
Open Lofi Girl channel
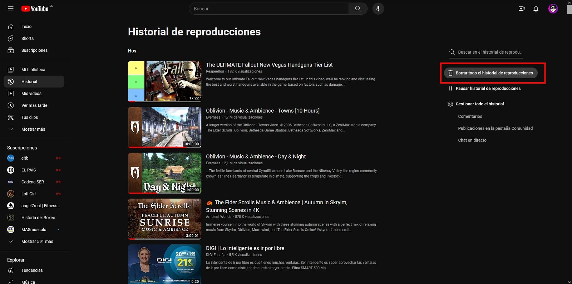tap(34, 194)
